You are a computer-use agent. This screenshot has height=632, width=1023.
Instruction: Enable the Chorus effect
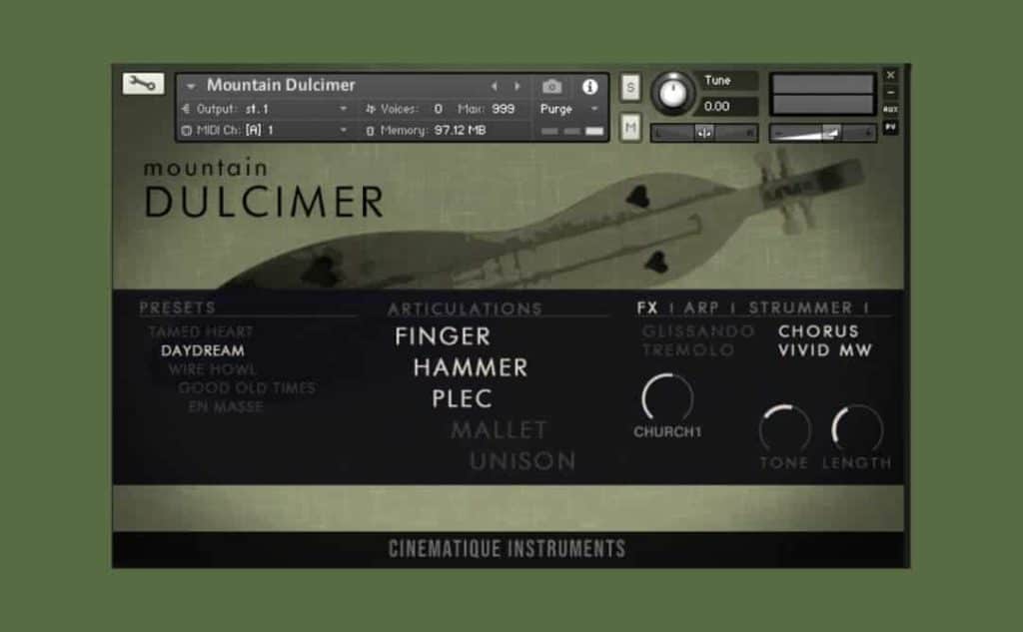click(818, 330)
